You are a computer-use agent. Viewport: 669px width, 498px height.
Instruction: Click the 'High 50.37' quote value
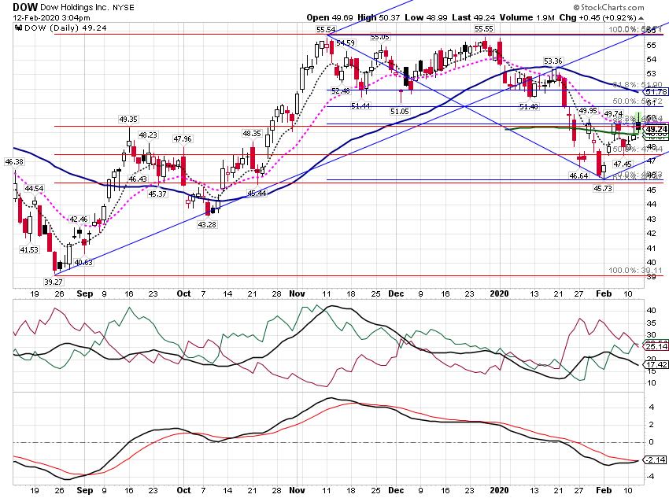(x=379, y=17)
